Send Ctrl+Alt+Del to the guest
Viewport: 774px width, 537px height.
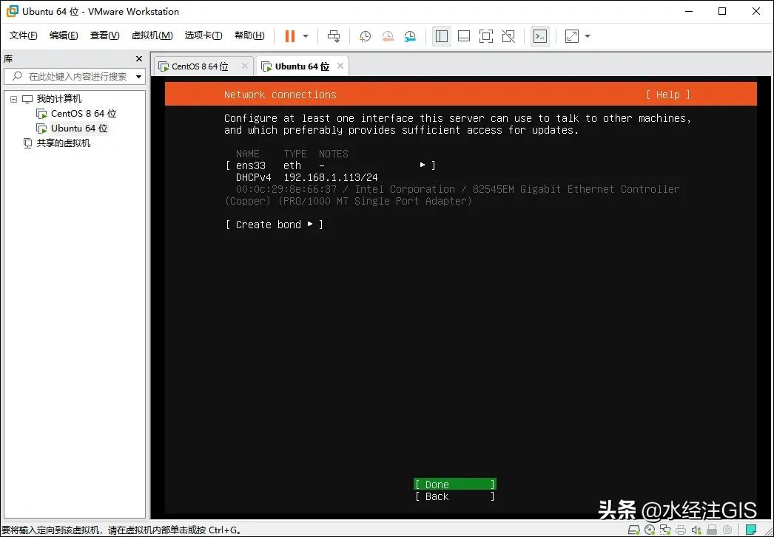pyautogui.click(x=334, y=35)
